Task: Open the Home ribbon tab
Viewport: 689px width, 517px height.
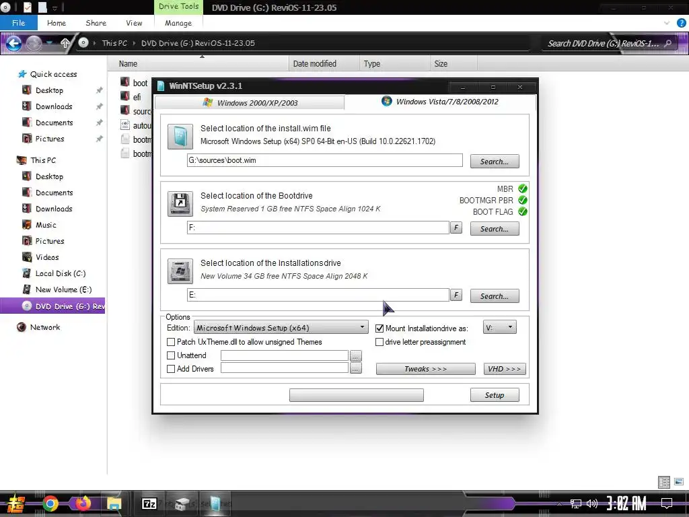Action: 57,23
